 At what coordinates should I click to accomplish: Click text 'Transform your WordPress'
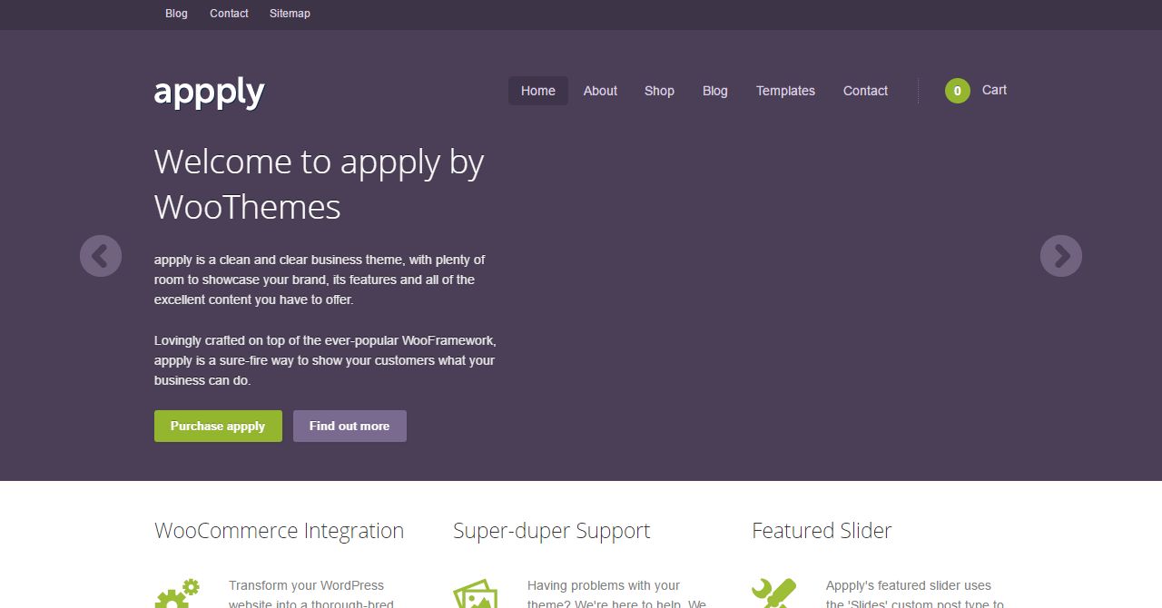point(306,585)
